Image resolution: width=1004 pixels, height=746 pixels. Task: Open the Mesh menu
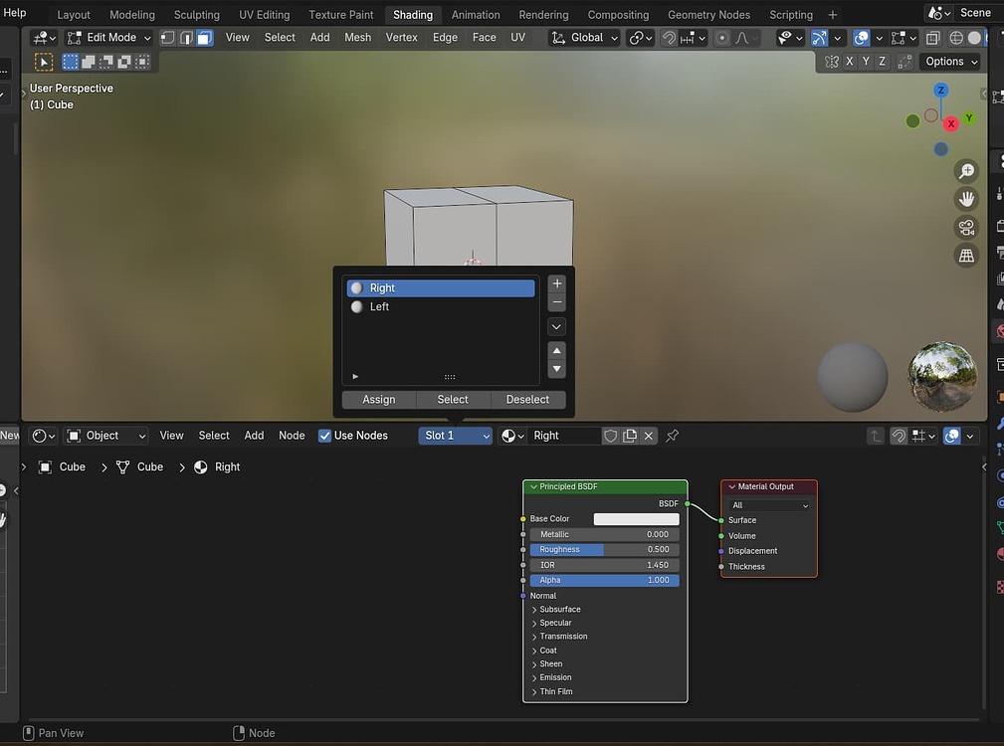pos(357,37)
